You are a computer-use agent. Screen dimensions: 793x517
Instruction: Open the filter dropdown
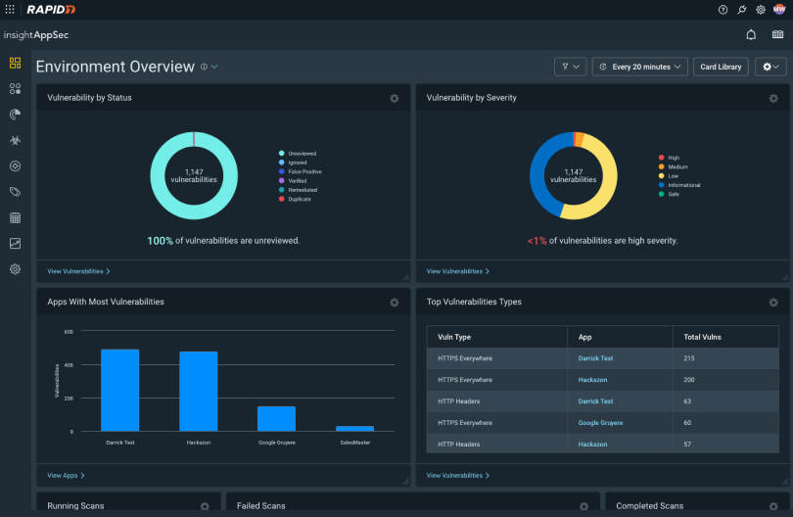pos(570,67)
